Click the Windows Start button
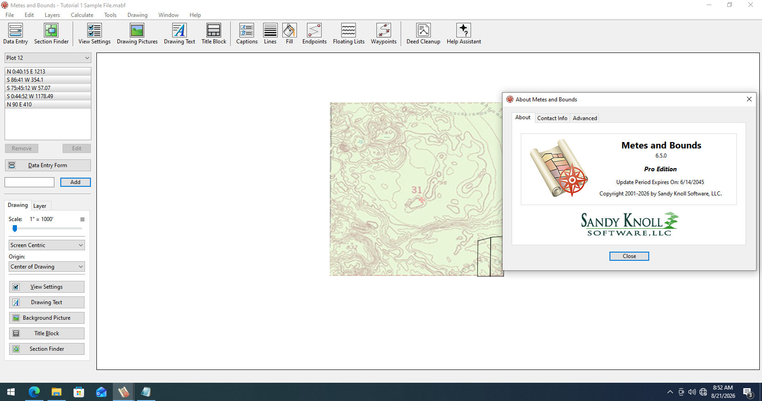Viewport: 762px width, 401px height. click(11, 392)
